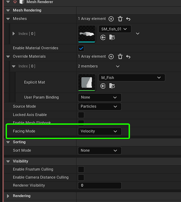Open 2 members element options chevron
Viewport: 181px width, 202px height.
tap(118, 66)
